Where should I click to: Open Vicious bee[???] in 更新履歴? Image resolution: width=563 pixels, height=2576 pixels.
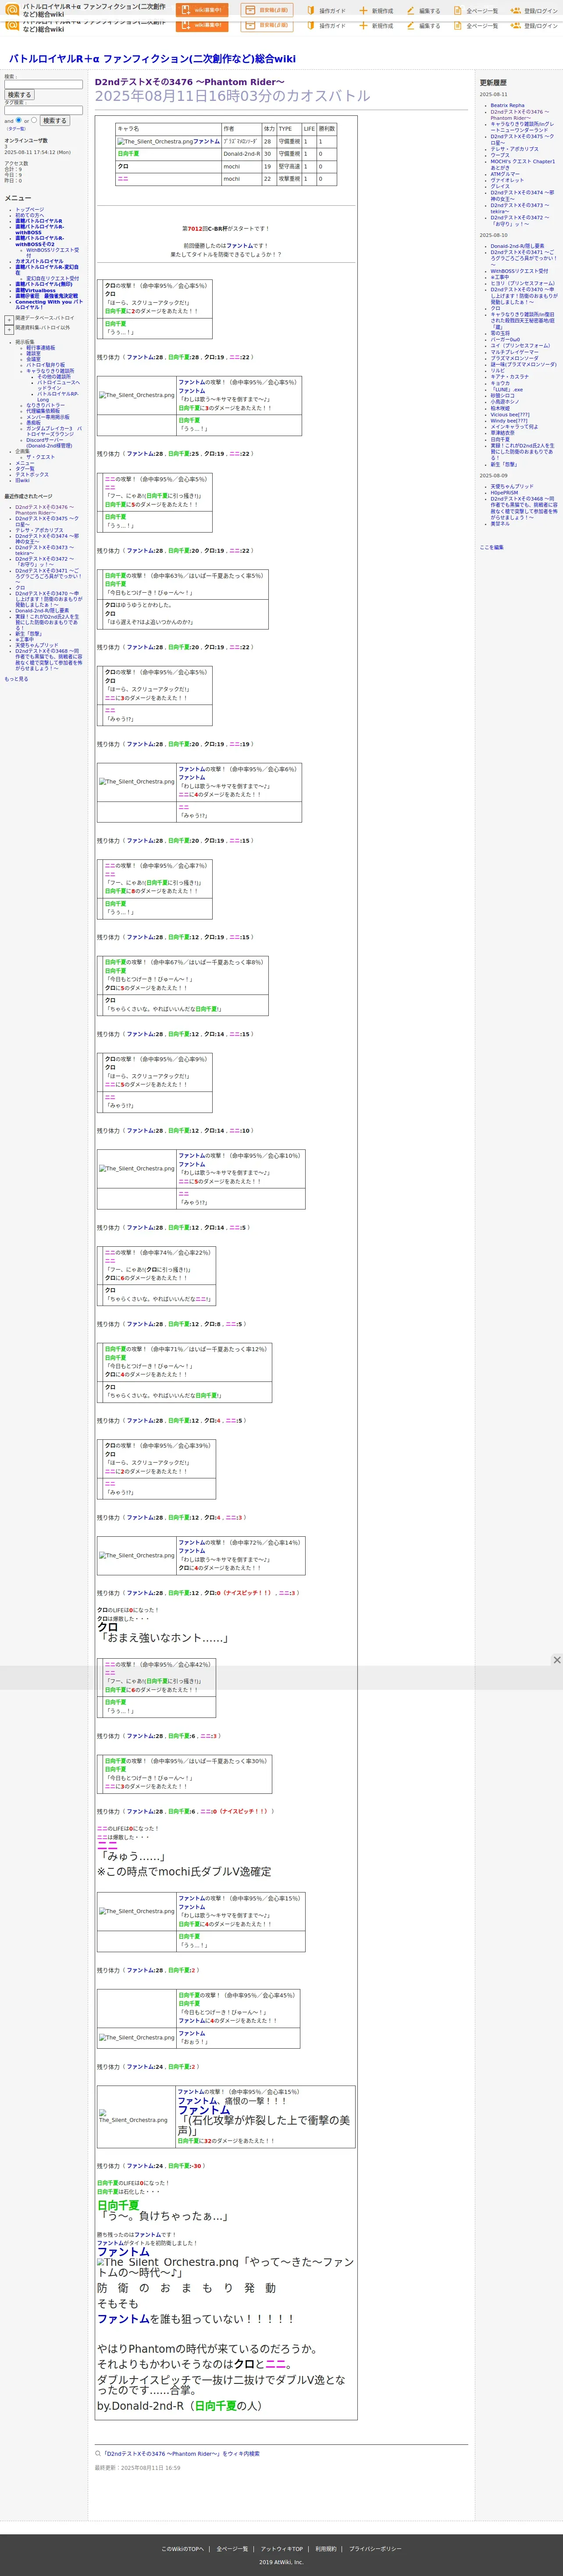(510, 414)
